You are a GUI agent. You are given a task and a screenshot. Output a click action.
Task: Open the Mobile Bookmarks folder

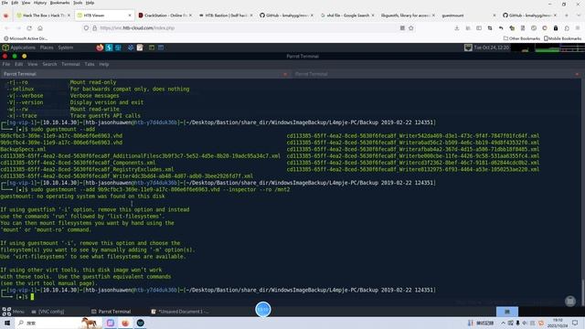tap(563, 38)
